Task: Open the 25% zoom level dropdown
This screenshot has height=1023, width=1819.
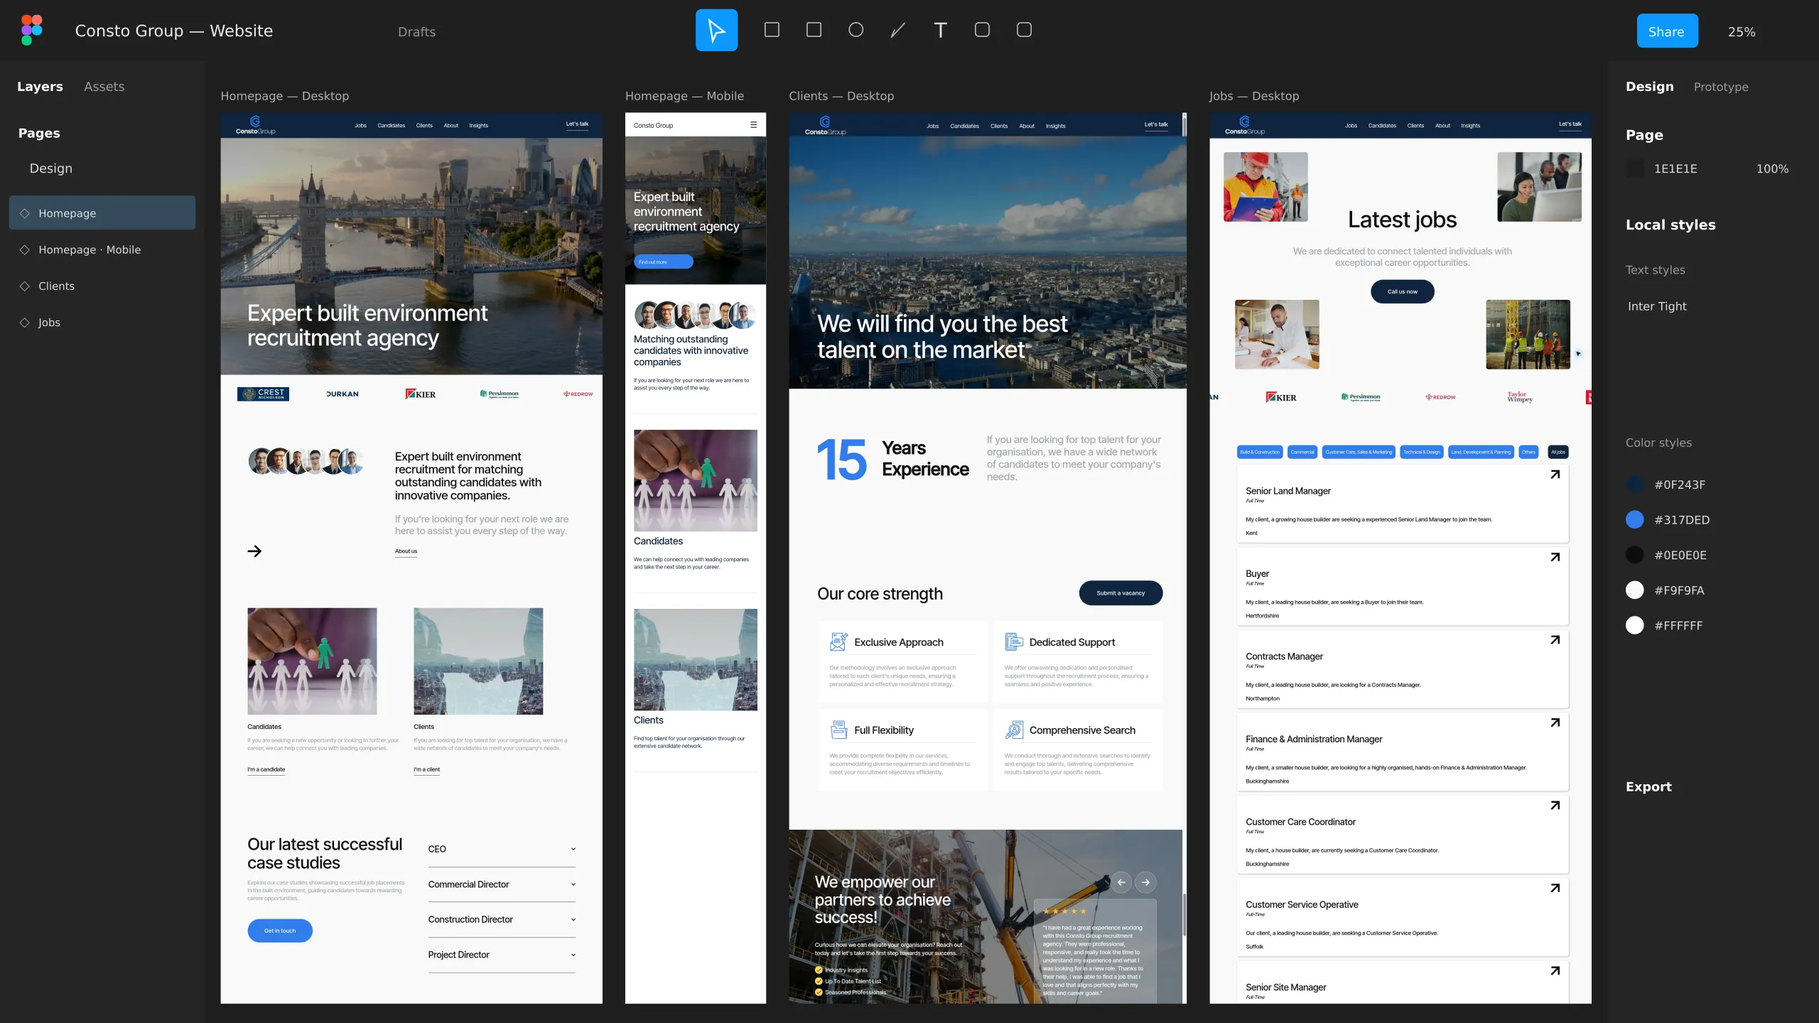Action: [1742, 32]
